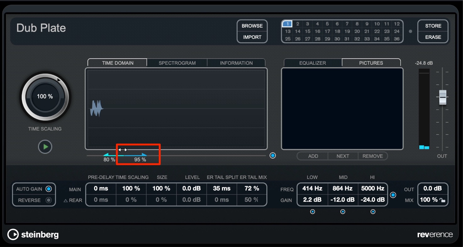Switch to the Time Domain tab
The height and width of the screenshot is (247, 463).
pos(118,63)
